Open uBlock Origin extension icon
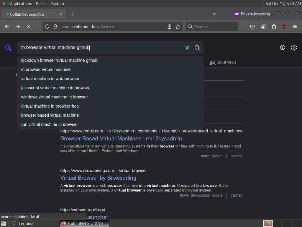This screenshot has height=227, width=302. pyautogui.click(x=284, y=27)
